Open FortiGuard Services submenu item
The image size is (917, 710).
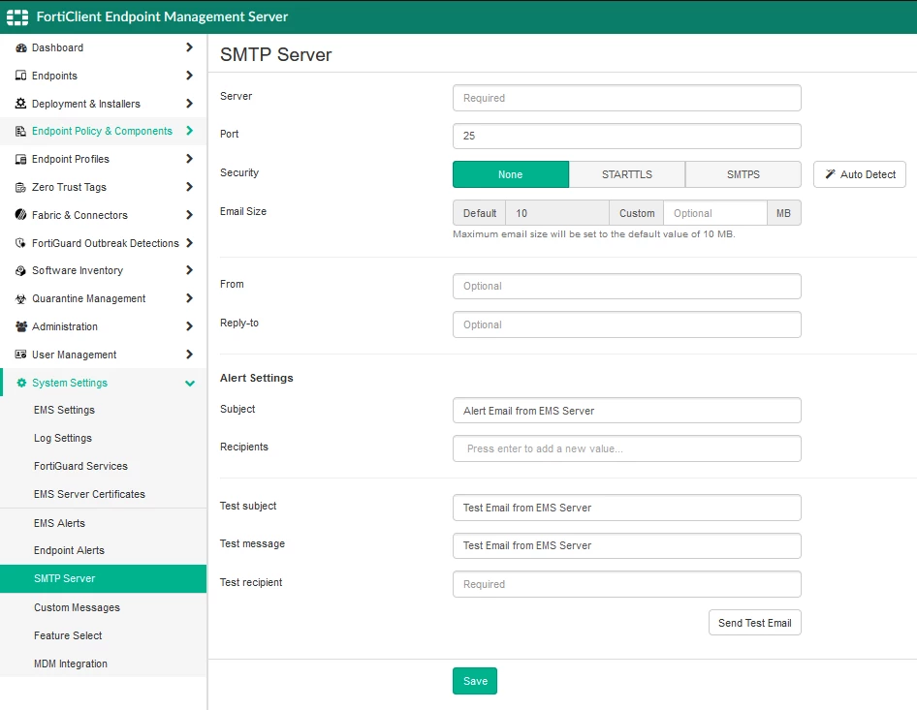pyautogui.click(x=103, y=466)
